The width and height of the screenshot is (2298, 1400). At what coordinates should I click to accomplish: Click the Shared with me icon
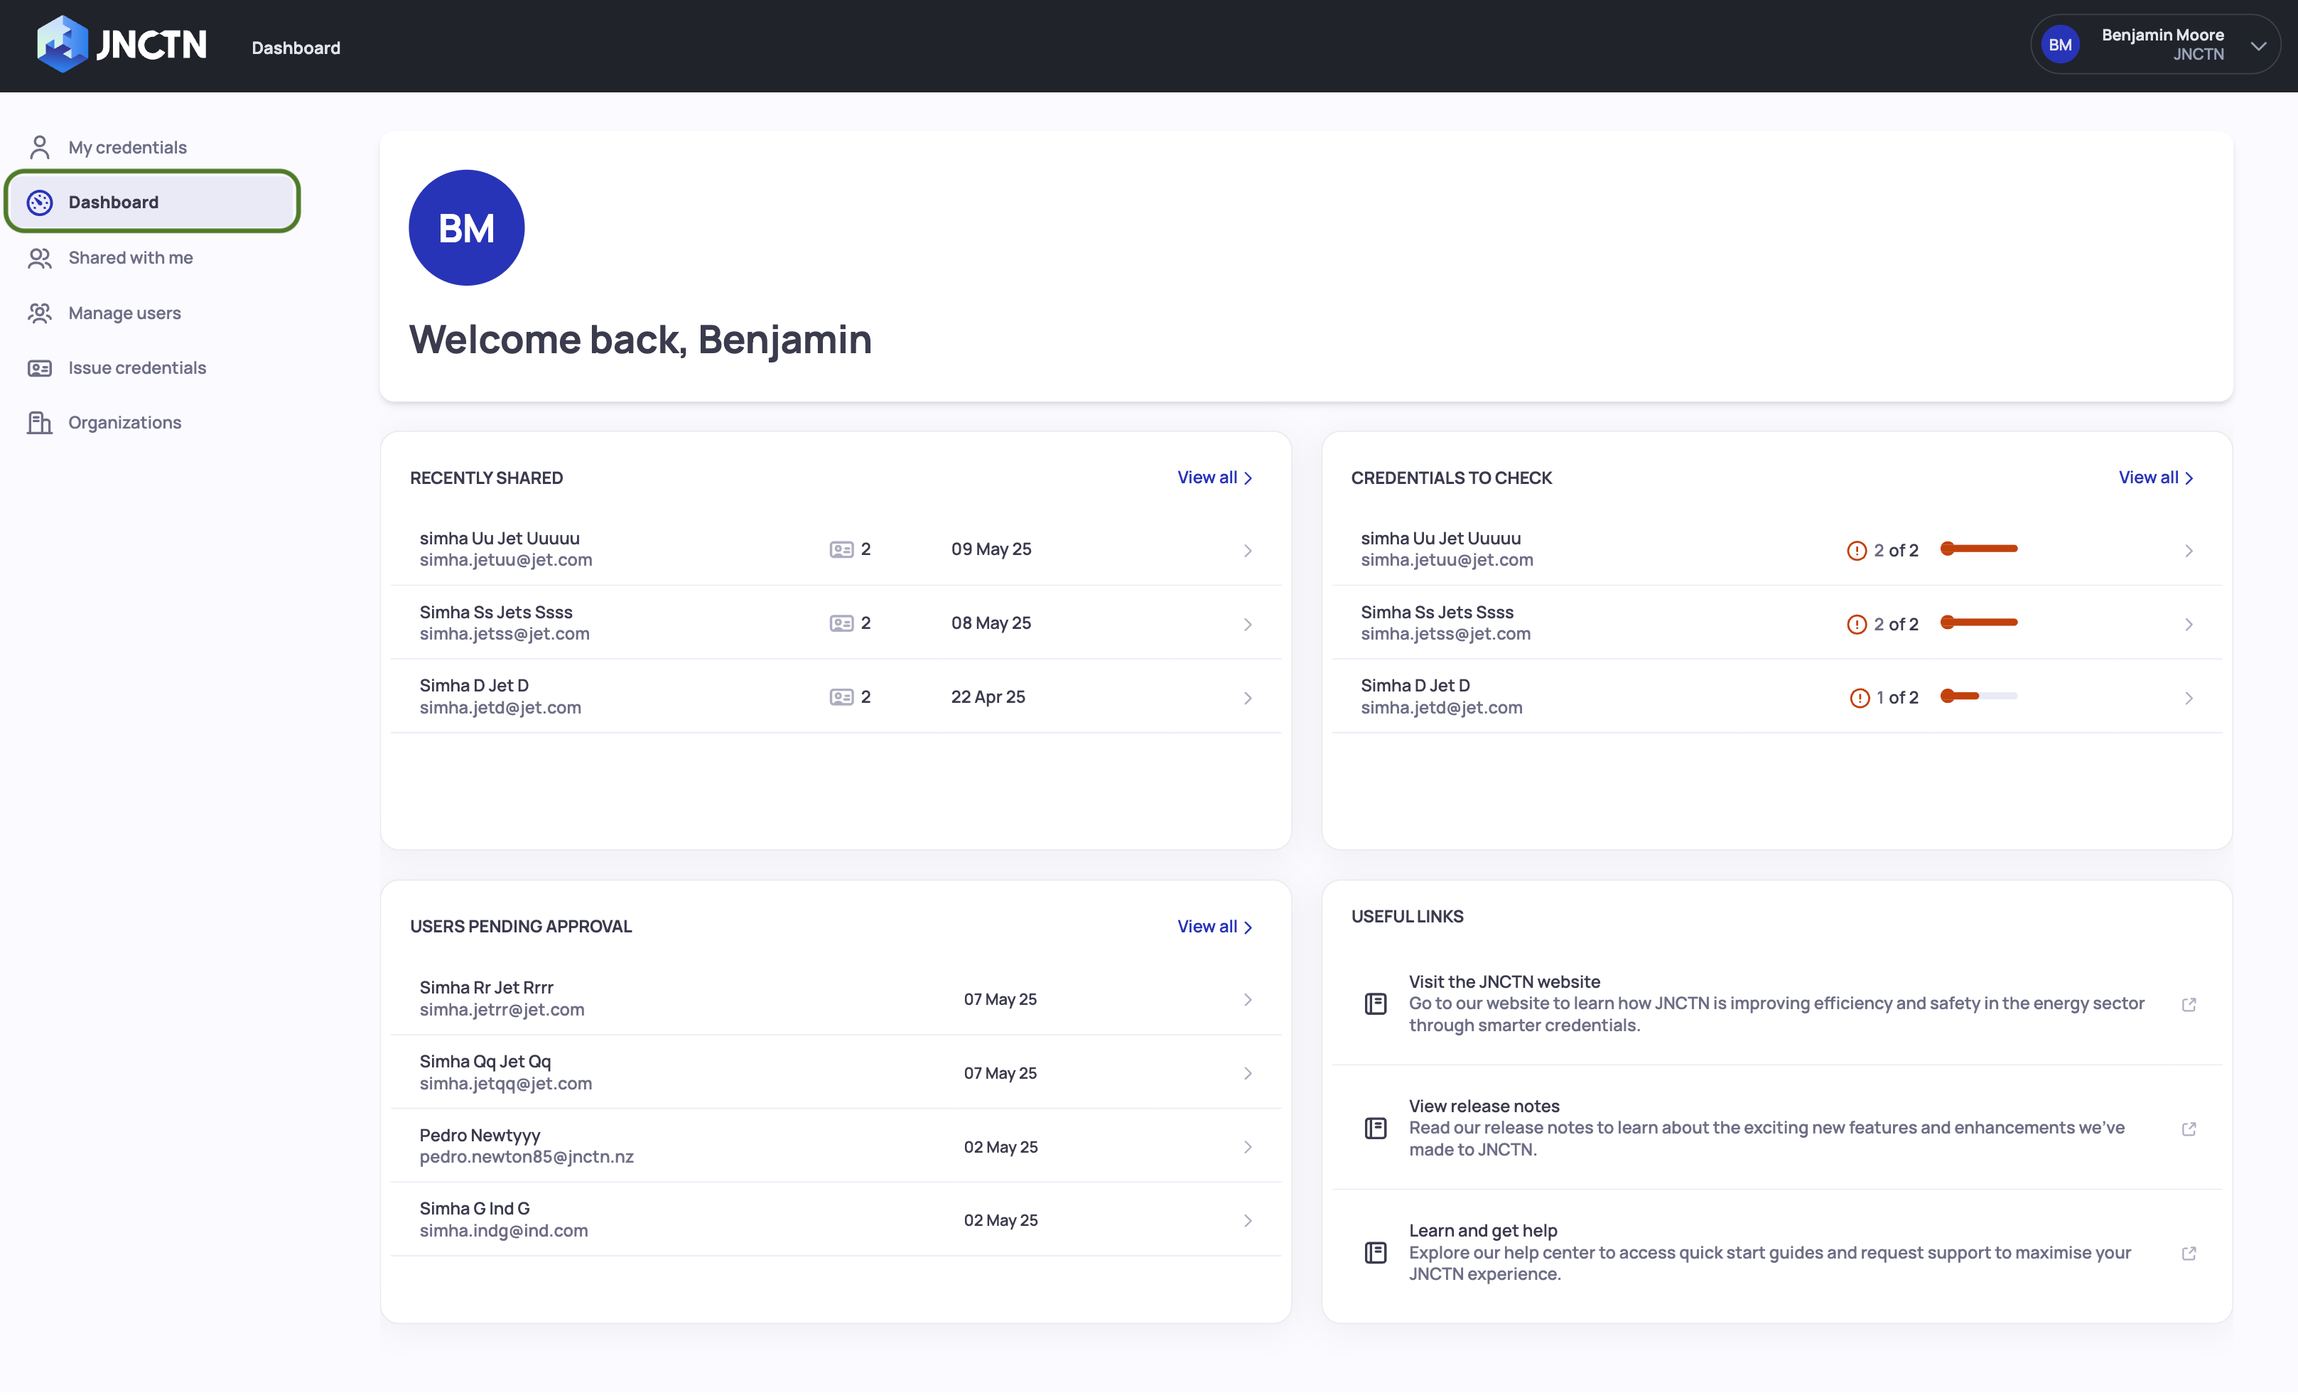pos(39,259)
